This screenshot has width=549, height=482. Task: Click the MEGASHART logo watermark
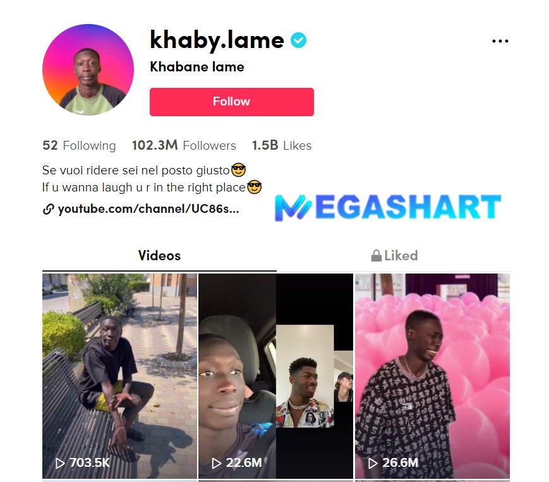pyautogui.click(x=388, y=207)
